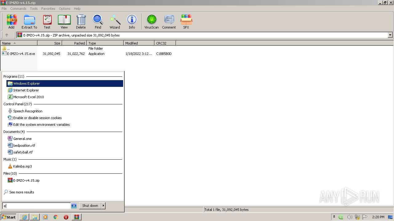Screen dimensions: 394x221
Task: Open Opera taskbar icon
Action: click(x=66, y=217)
